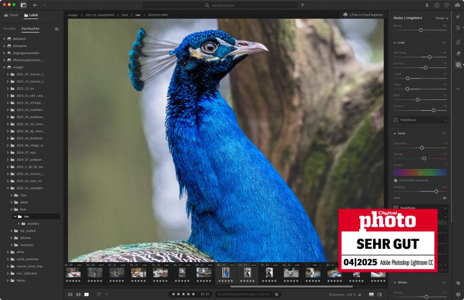Click the search field at top

tap(220, 5)
